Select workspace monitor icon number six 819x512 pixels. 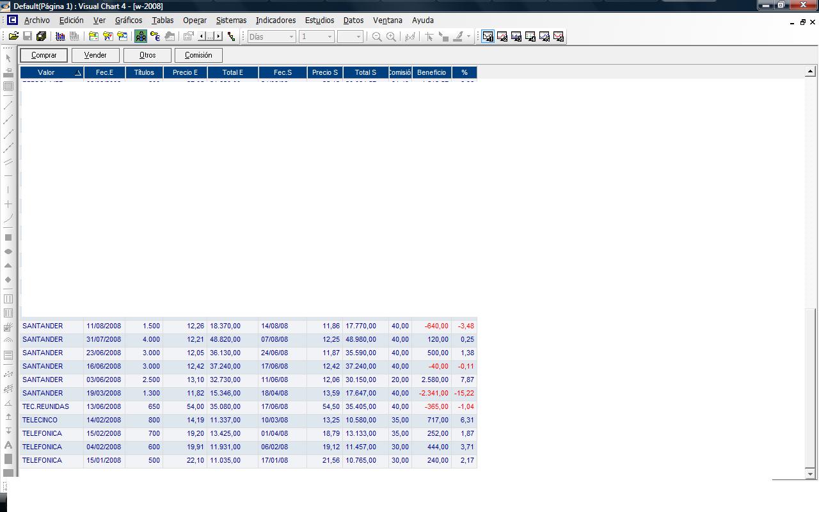(559, 36)
